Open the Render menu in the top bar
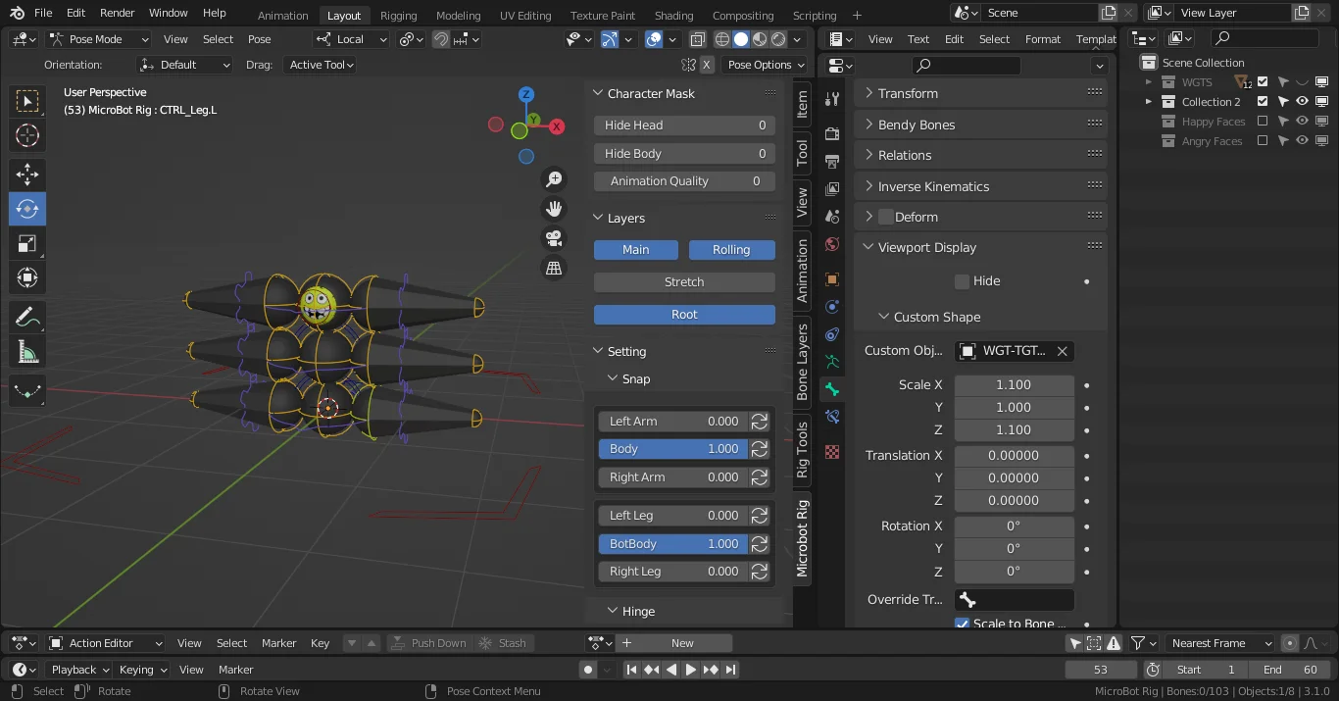This screenshot has width=1339, height=701. pyautogui.click(x=116, y=13)
